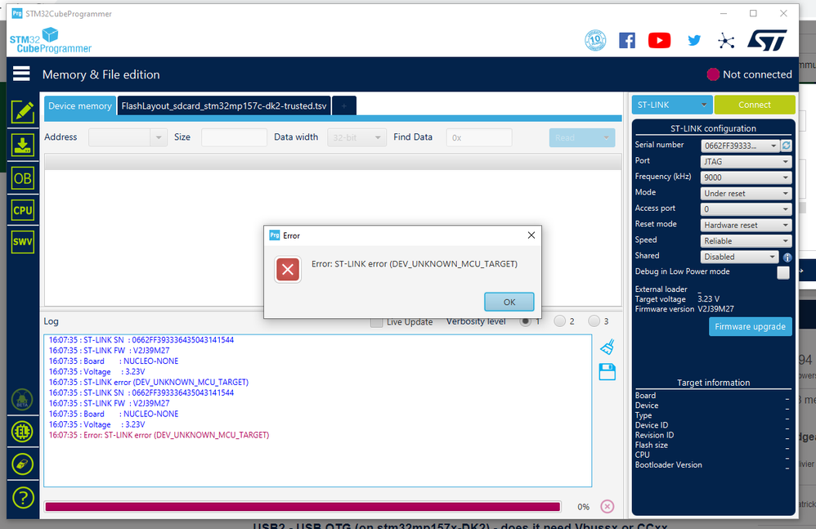816x529 pixels.
Task: Click the beta feature icon in sidebar
Action: tap(22, 400)
